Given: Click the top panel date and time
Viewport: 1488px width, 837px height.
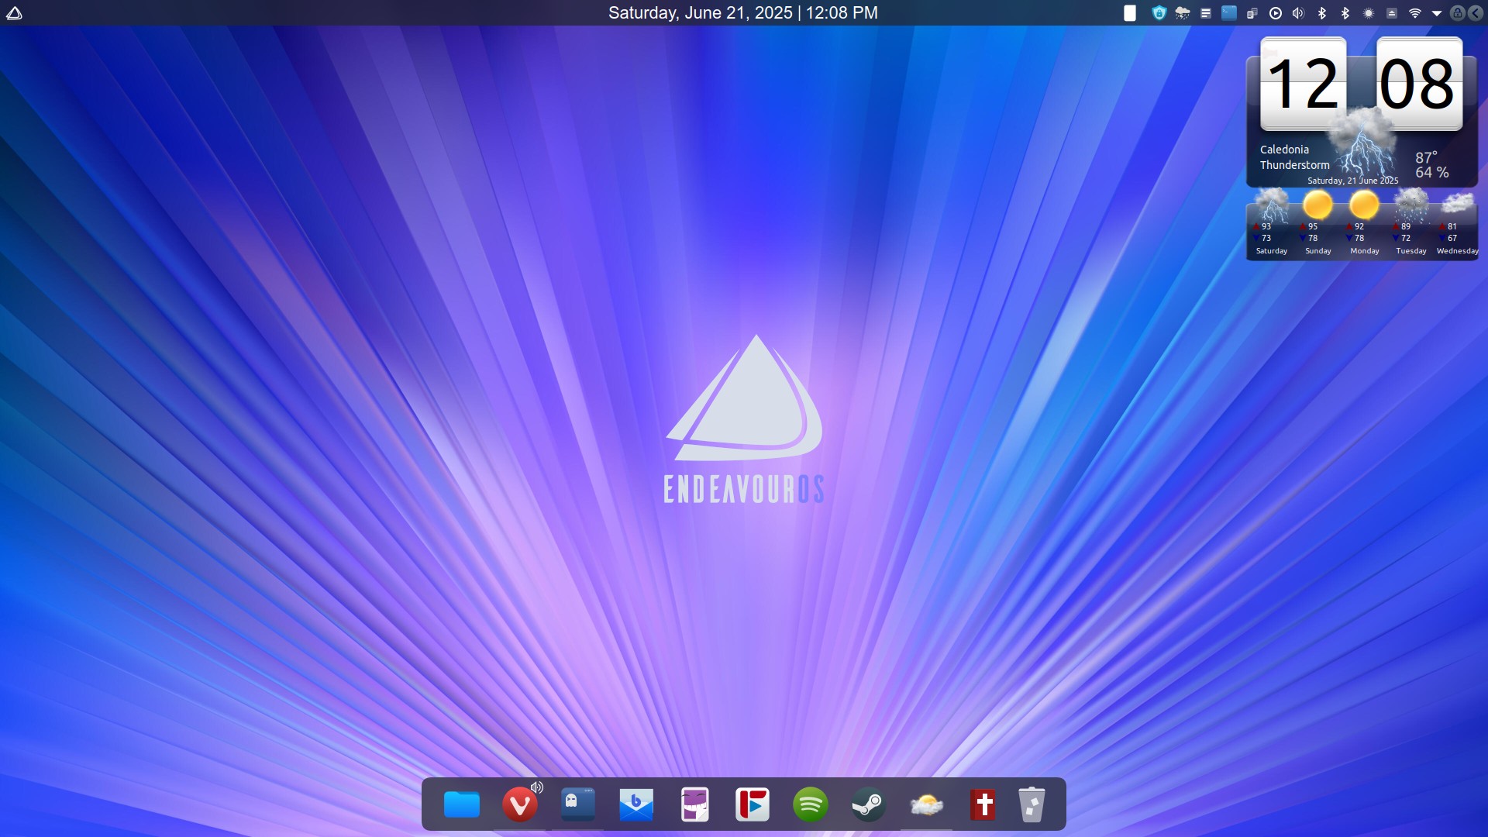Looking at the screenshot, I should (x=742, y=13).
